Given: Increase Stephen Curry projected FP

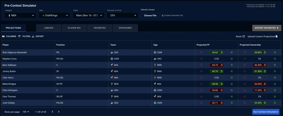Looking at the screenshot, I should (x=232, y=59).
